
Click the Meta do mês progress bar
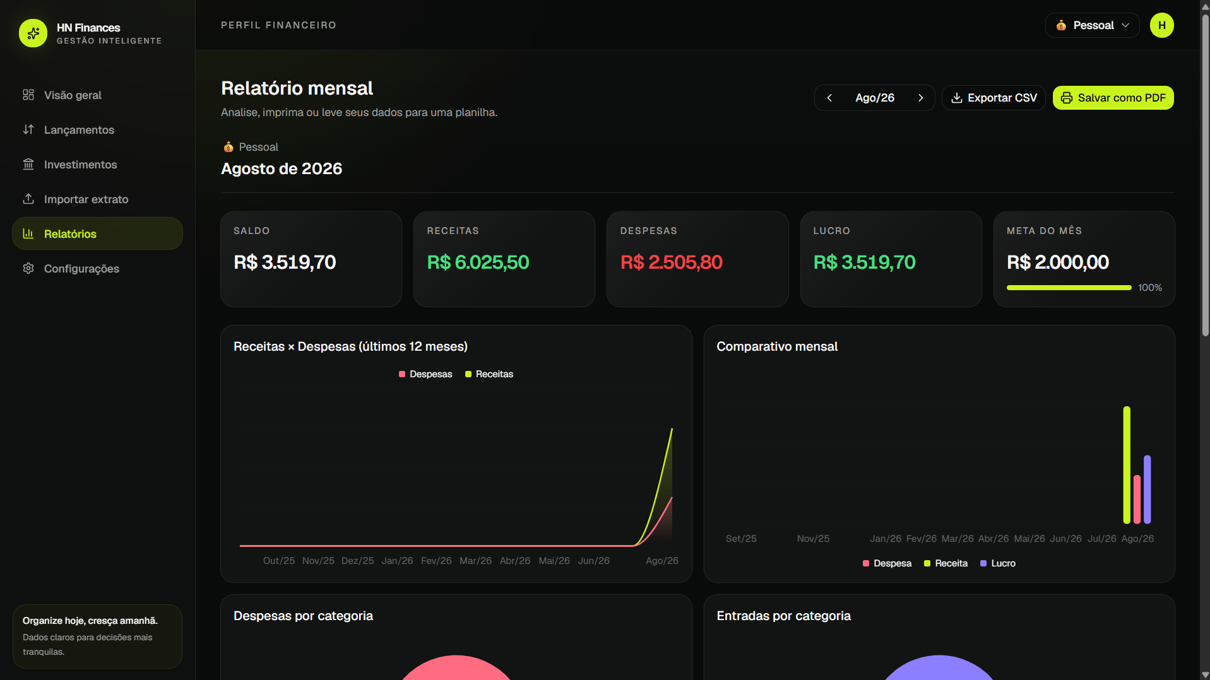tap(1069, 288)
